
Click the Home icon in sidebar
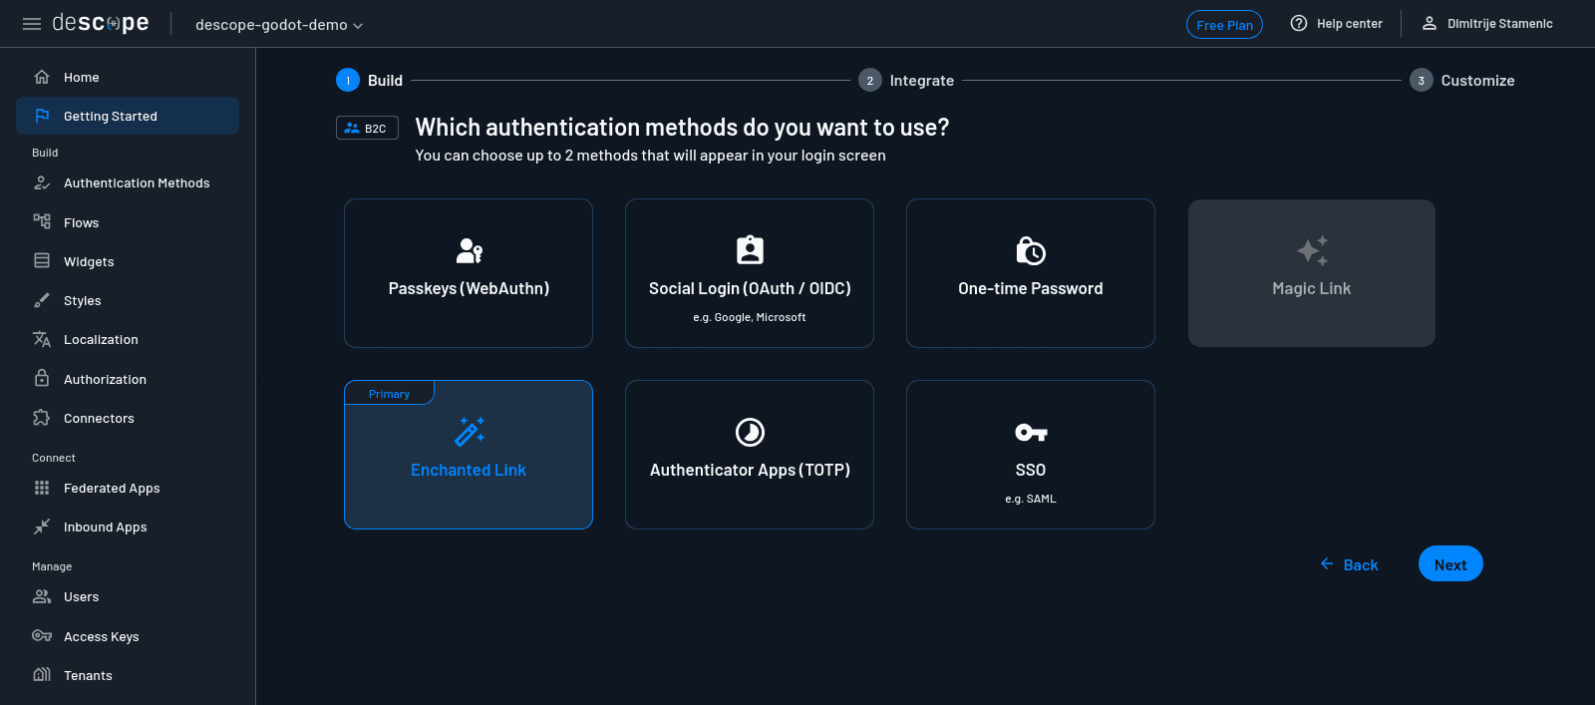point(42,77)
